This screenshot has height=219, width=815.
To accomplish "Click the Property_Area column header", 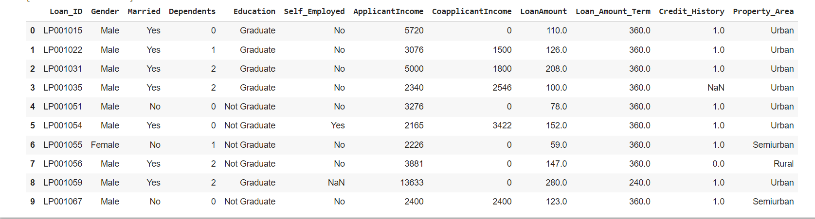I will pyautogui.click(x=763, y=11).
